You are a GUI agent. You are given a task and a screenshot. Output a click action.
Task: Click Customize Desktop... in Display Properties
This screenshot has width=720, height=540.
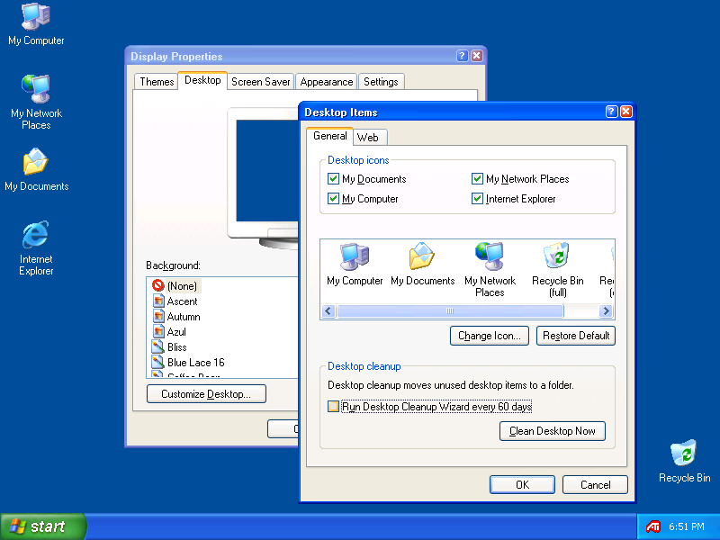pyautogui.click(x=206, y=394)
